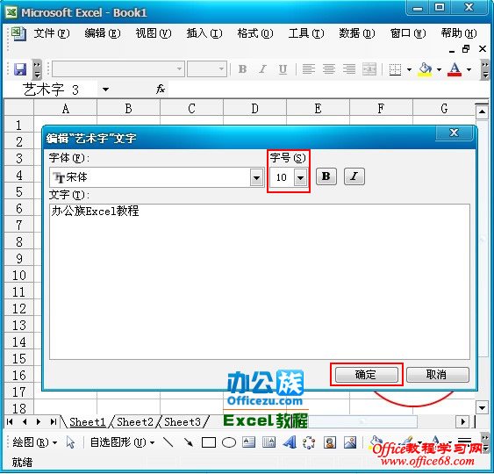This screenshot has width=494, height=474.
Task: Open the toolbar font size combo box
Action: click(207, 68)
